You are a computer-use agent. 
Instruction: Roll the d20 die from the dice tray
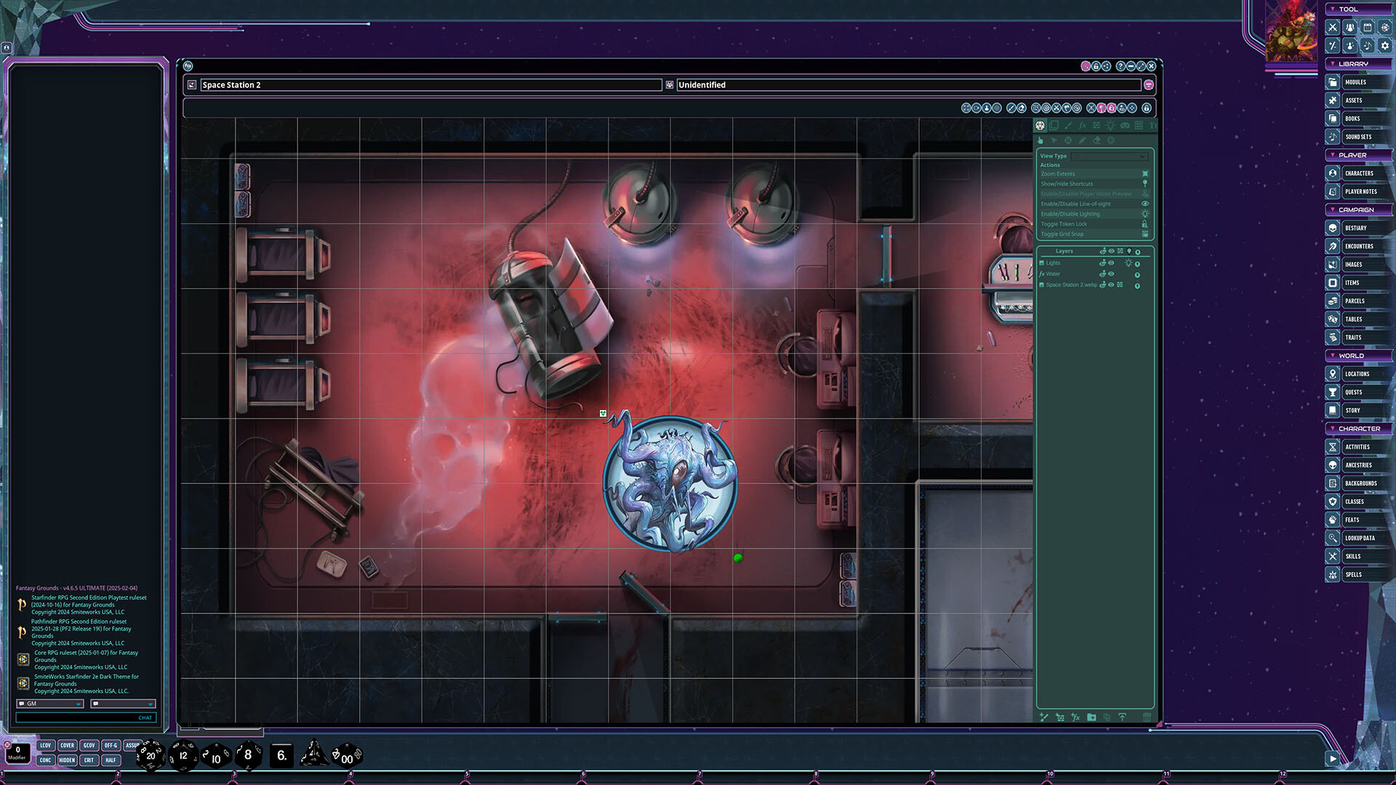(x=150, y=755)
